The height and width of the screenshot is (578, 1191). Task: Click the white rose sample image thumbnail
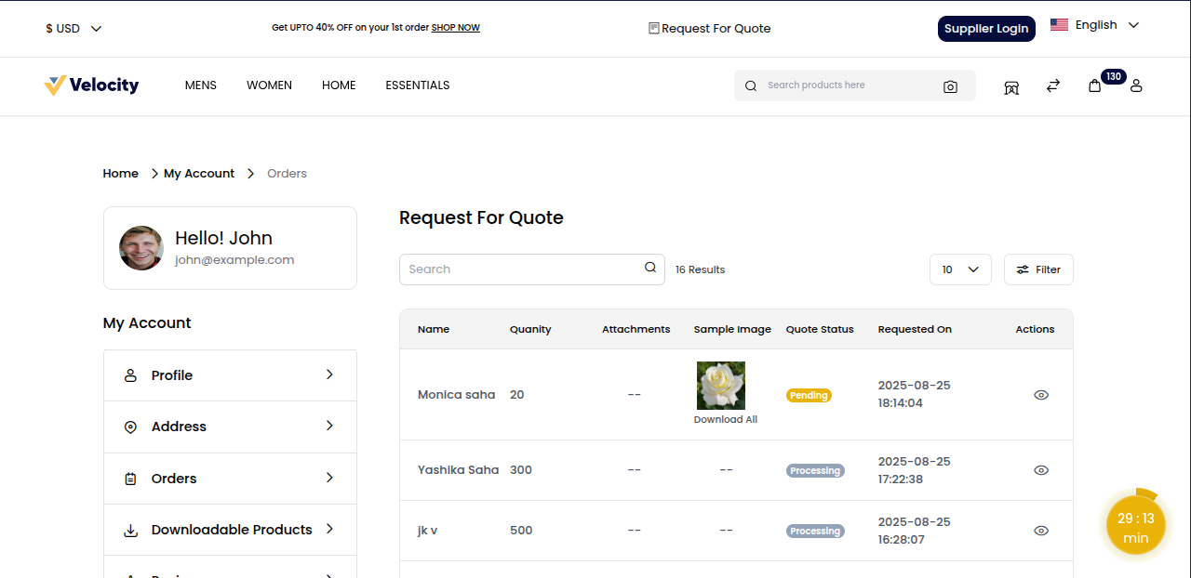720,385
